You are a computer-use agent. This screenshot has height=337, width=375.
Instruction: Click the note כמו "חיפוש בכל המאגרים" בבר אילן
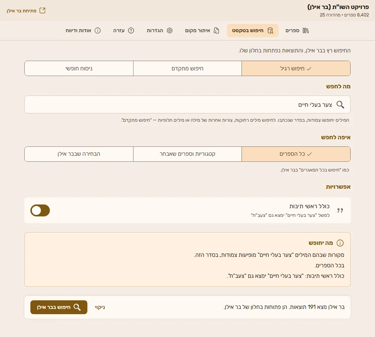pos(315,170)
